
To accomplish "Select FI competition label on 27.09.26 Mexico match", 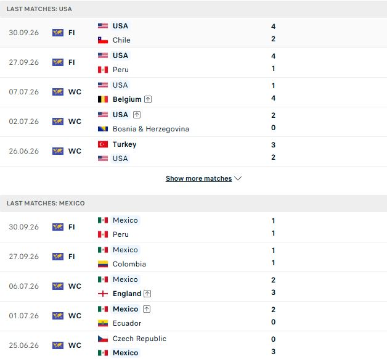I will [x=71, y=257].
